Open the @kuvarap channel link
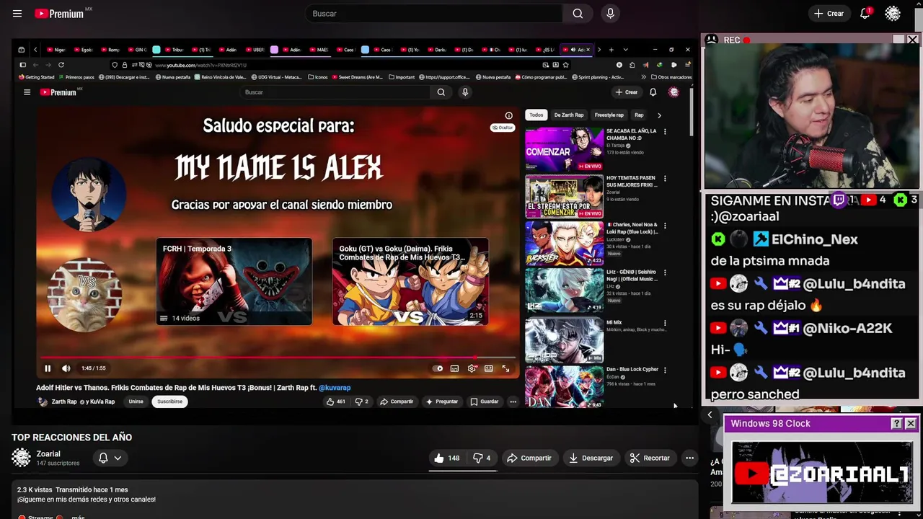 pyautogui.click(x=335, y=388)
